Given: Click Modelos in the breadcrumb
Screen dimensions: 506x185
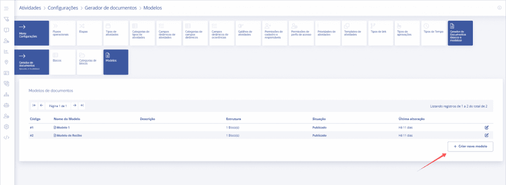Looking at the screenshot, I should coord(153,8).
